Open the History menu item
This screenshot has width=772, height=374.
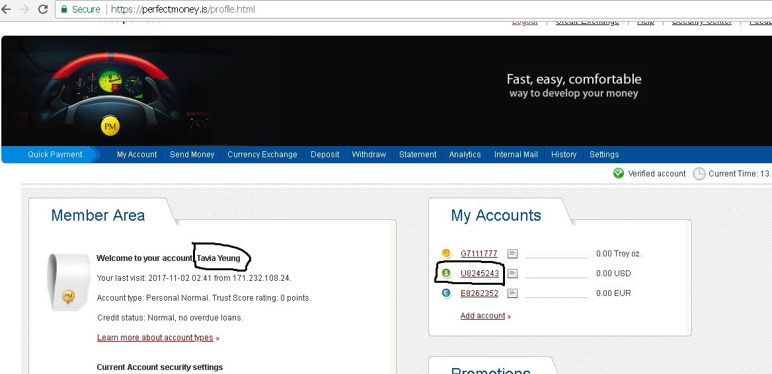(564, 155)
